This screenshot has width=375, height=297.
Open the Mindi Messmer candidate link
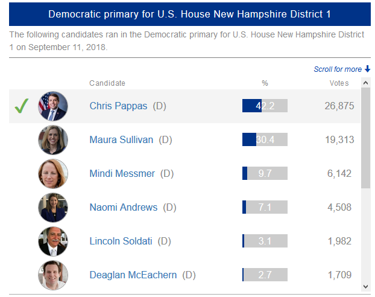tap(122, 174)
